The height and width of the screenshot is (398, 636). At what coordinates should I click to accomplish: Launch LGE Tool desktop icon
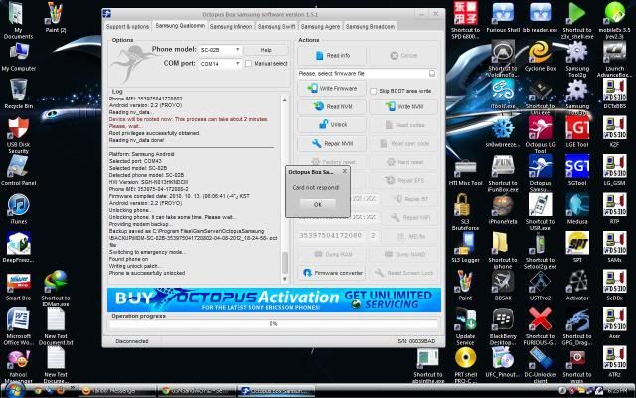(x=577, y=131)
